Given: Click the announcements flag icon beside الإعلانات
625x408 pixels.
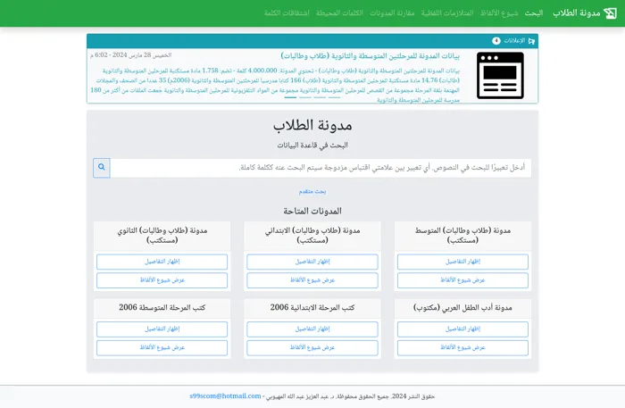Looking at the screenshot, I should [x=532, y=41].
